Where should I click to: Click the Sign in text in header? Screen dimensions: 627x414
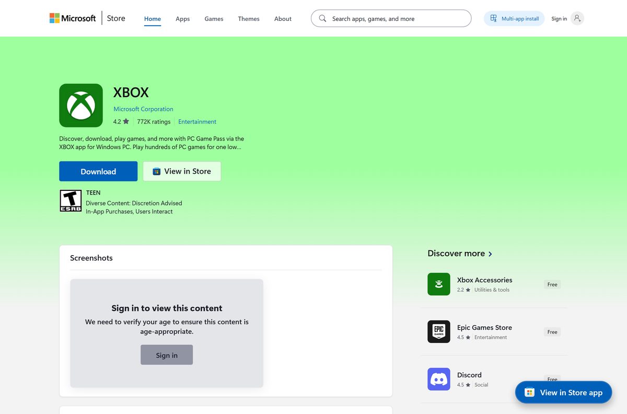559,19
